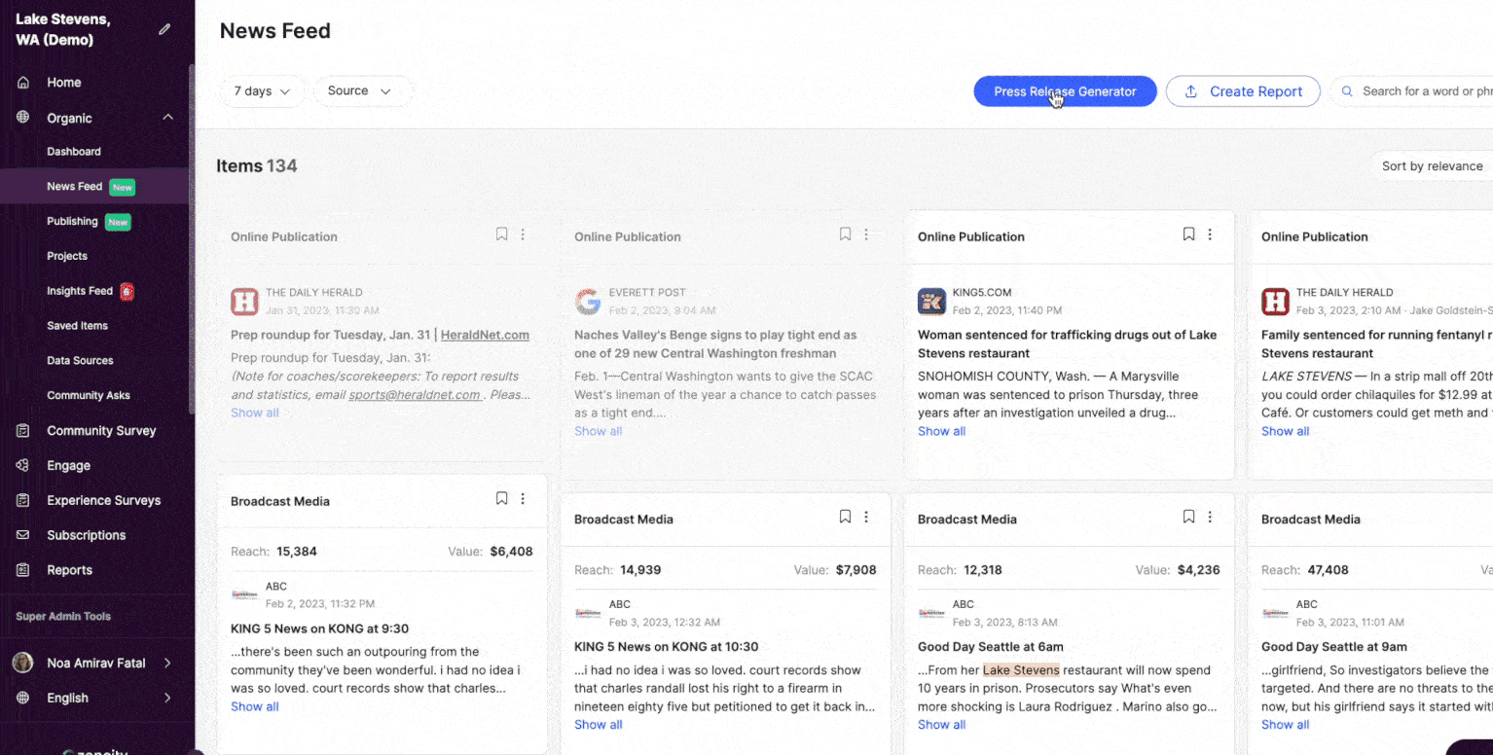The width and height of the screenshot is (1493, 755).
Task: Click the Press Release Generator button
Action: click(x=1065, y=91)
